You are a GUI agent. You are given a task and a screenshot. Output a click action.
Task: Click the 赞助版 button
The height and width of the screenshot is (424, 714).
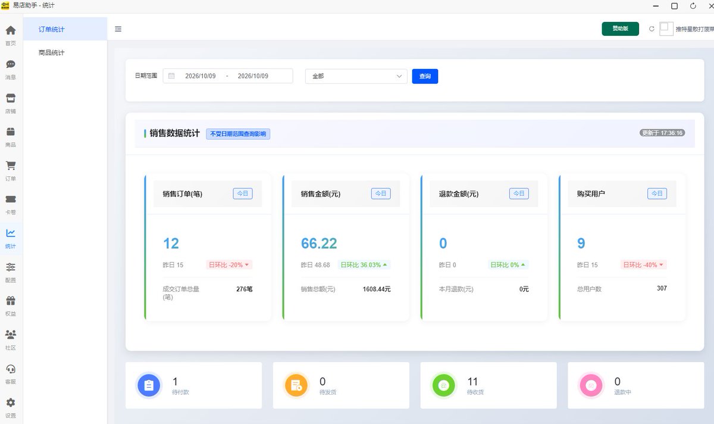621,29
